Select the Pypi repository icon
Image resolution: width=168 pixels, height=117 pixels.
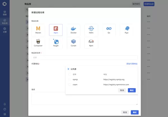(127, 30)
